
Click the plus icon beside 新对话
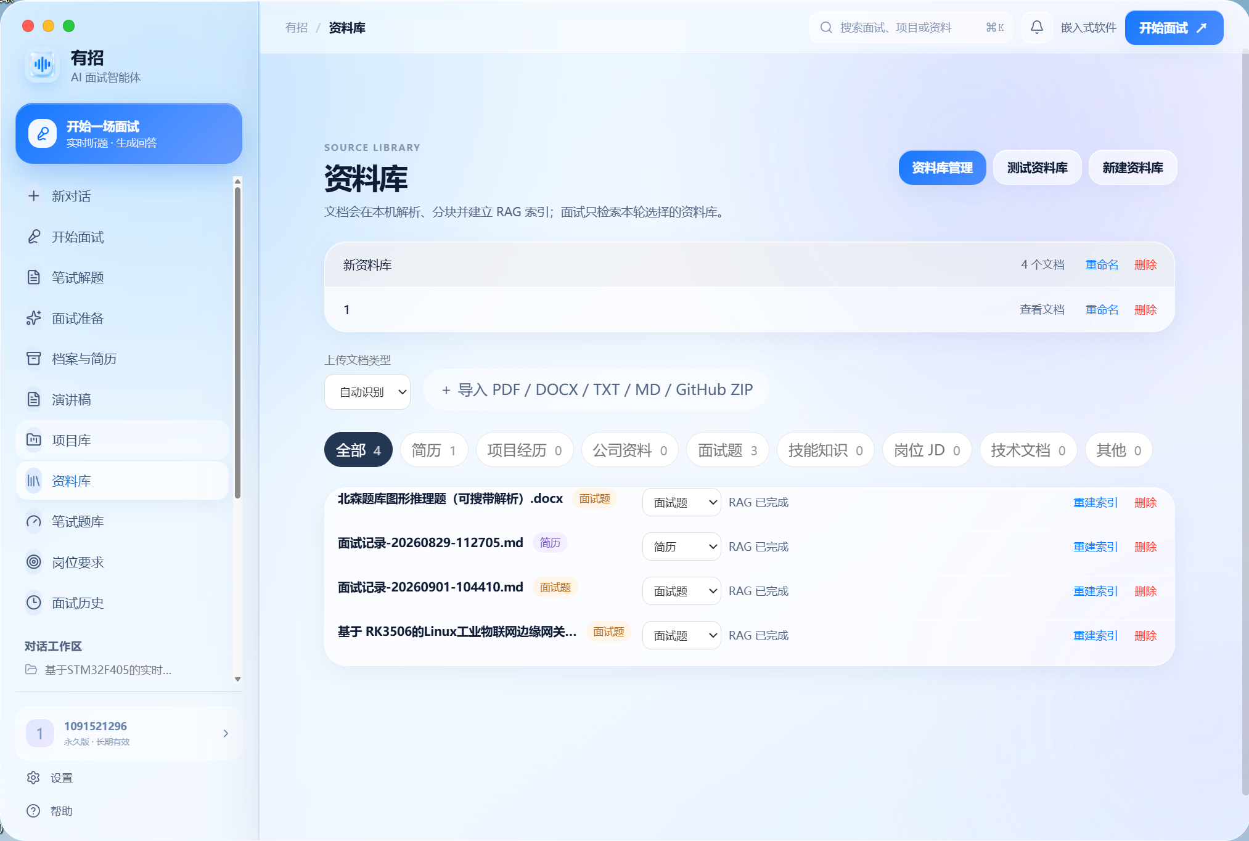[34, 196]
